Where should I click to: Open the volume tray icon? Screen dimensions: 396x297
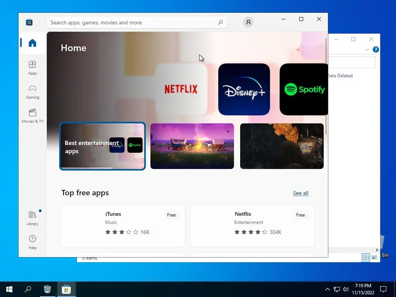346,289
